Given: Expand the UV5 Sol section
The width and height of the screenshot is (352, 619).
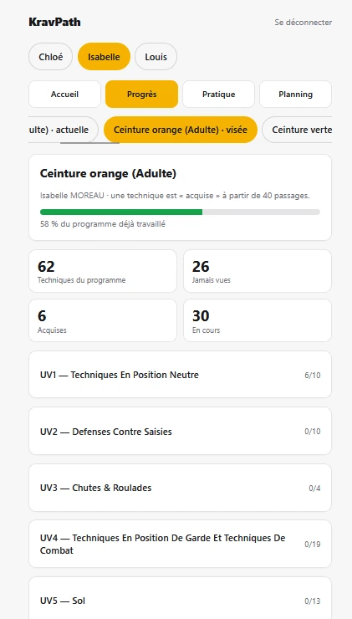Looking at the screenshot, I should [x=180, y=601].
